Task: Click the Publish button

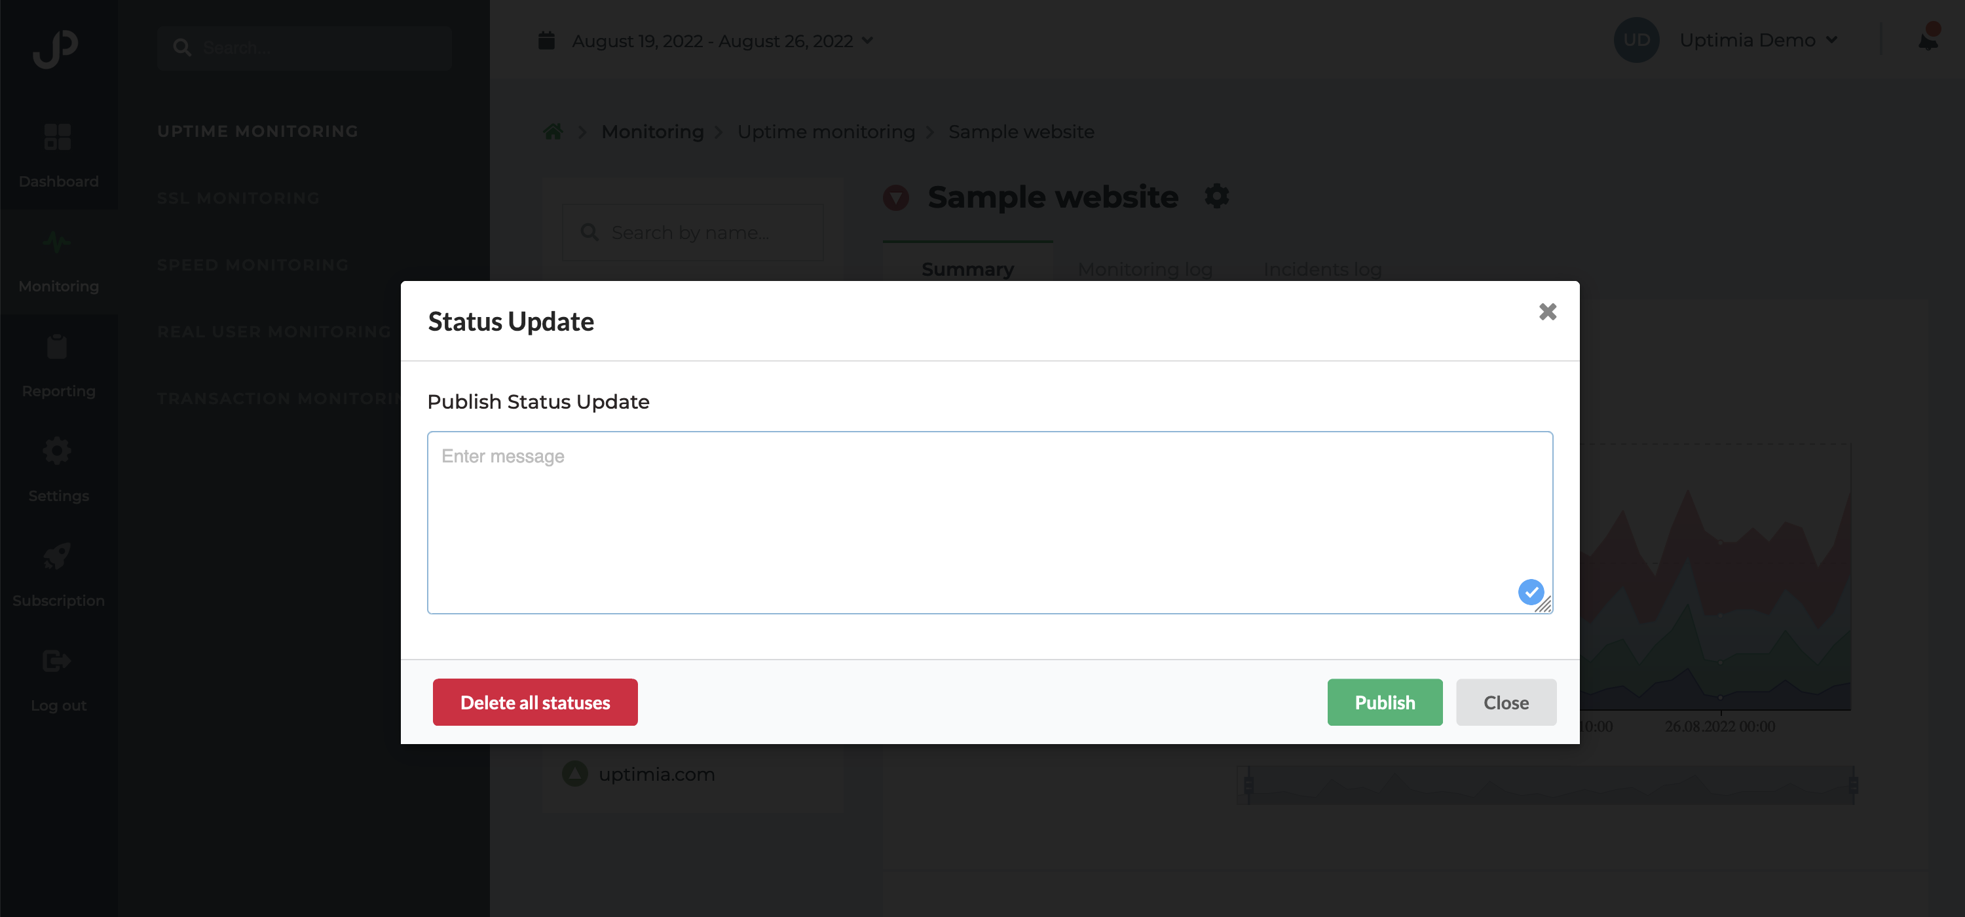Action: [1385, 702]
